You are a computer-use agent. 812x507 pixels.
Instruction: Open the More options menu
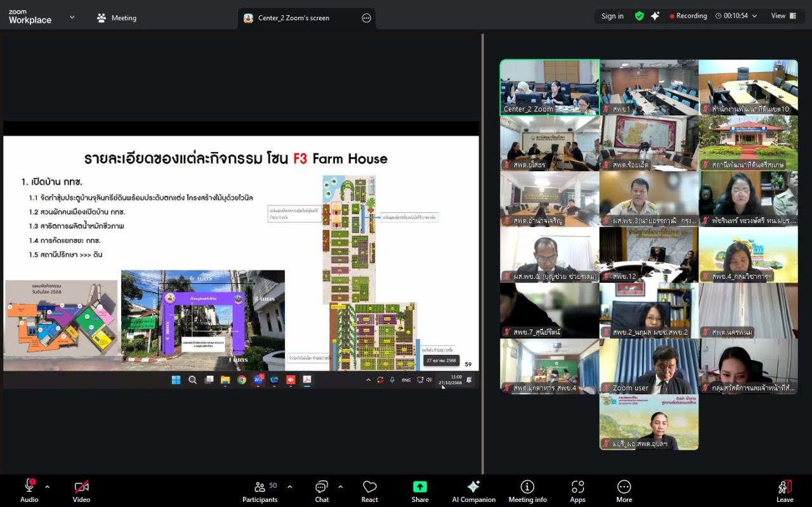tap(624, 491)
